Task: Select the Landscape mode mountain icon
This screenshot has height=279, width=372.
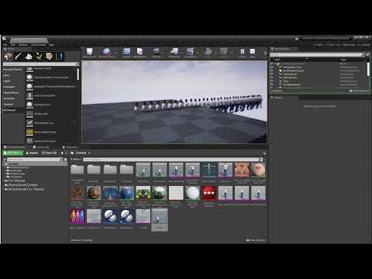Action: (x=29, y=56)
